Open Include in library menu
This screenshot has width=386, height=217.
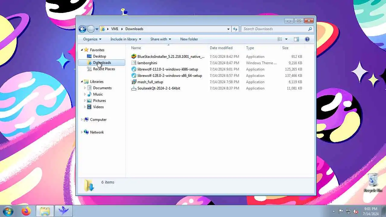pyautogui.click(x=126, y=39)
